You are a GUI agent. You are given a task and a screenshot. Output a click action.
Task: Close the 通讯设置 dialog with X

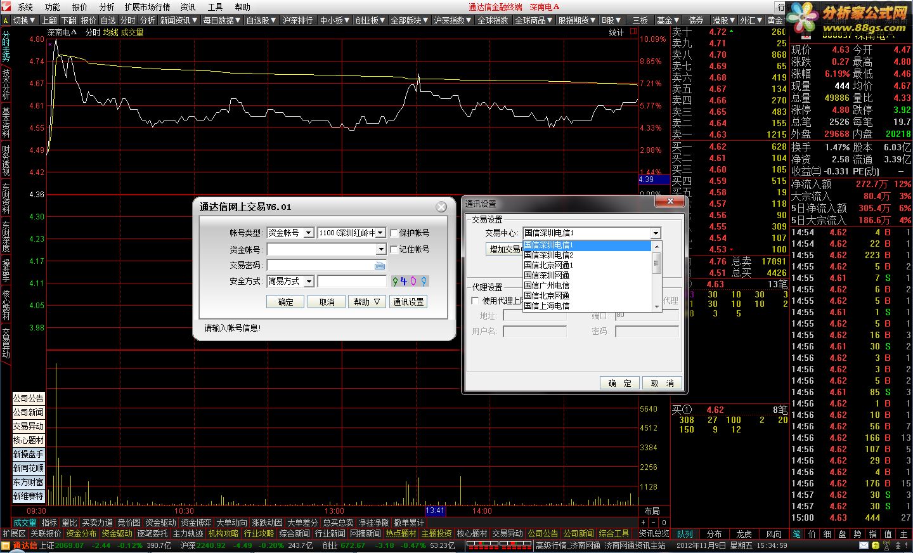coord(670,202)
